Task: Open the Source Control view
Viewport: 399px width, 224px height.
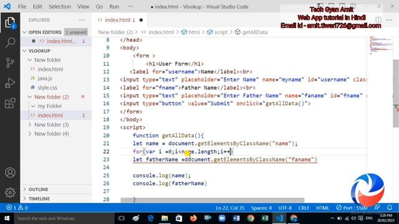Action: [x=10, y=63]
